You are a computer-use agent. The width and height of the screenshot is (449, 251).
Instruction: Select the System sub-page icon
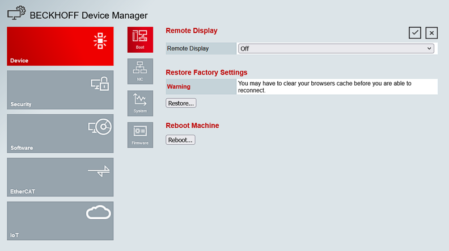140,103
